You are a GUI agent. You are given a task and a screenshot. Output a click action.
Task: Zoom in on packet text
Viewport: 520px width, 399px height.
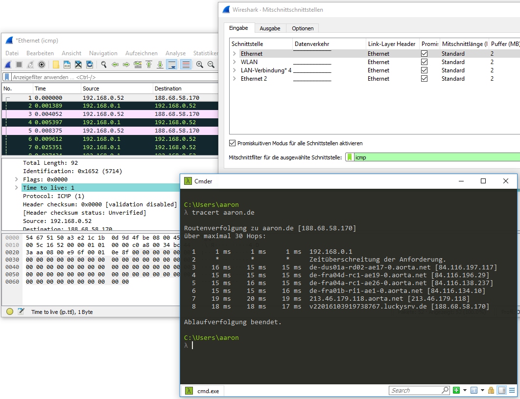200,65
